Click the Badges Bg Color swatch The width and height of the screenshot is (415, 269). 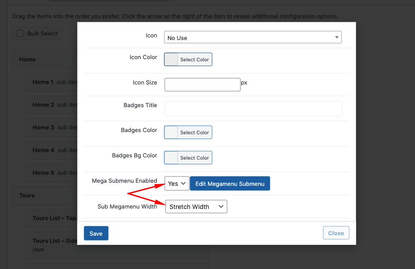point(171,158)
